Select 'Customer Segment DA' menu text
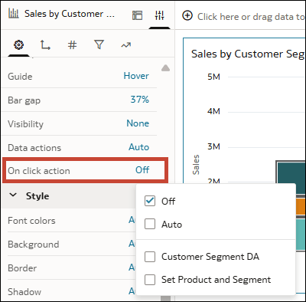 210,257
